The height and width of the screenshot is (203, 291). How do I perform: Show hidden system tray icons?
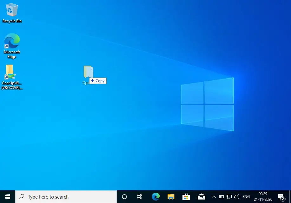[214, 197]
